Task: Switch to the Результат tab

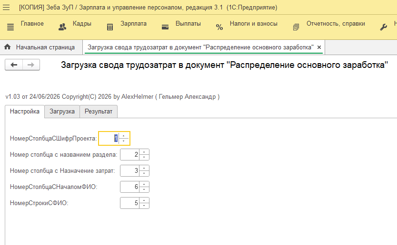Action: pos(99,112)
